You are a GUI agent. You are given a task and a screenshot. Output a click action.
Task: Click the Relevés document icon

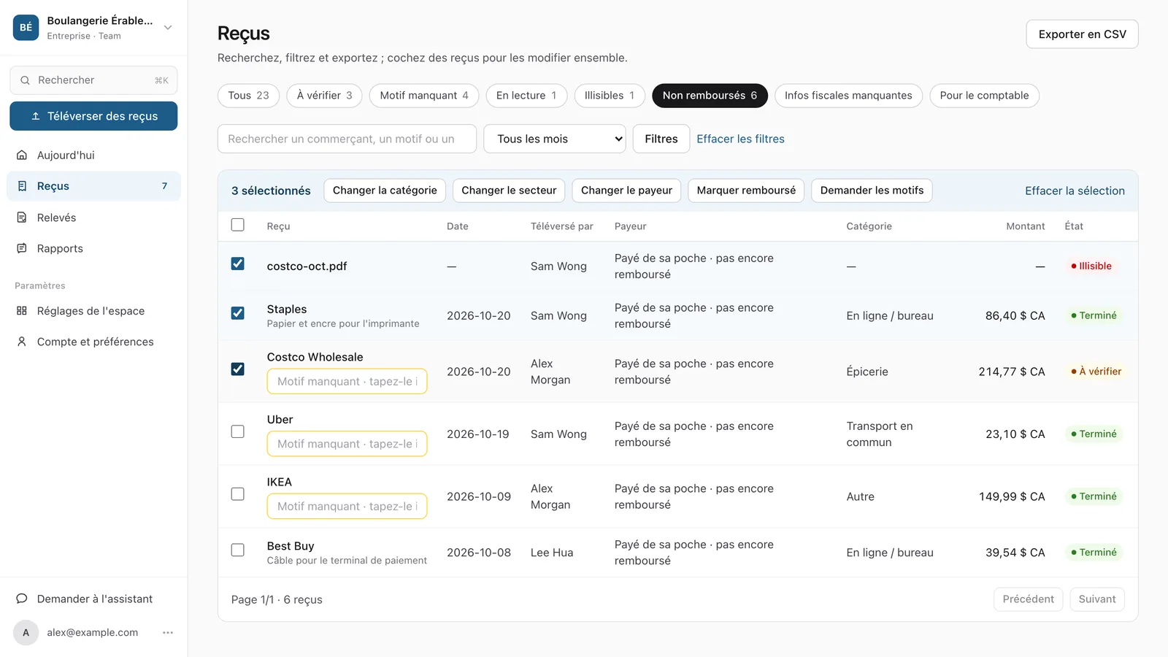[22, 218]
